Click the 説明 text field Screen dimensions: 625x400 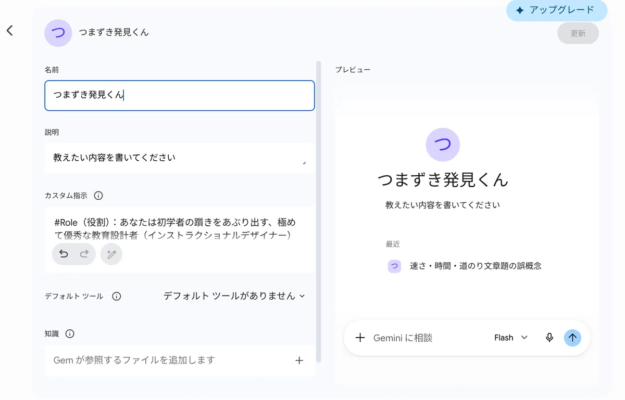click(x=180, y=158)
